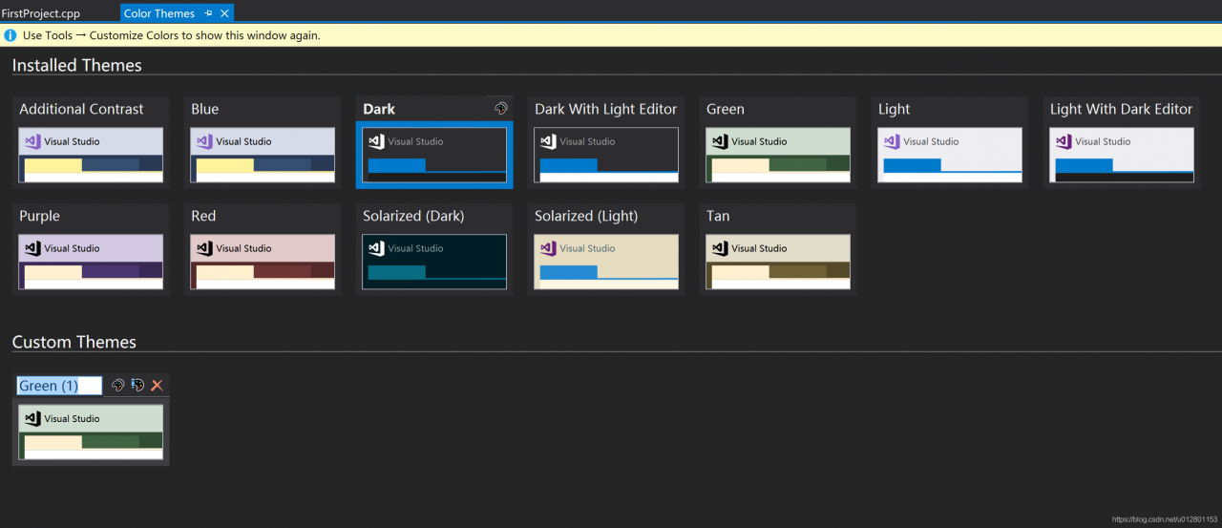The image size is (1222, 528).
Task: Click the info icon in the yellow notification bar
Action: pos(11,35)
